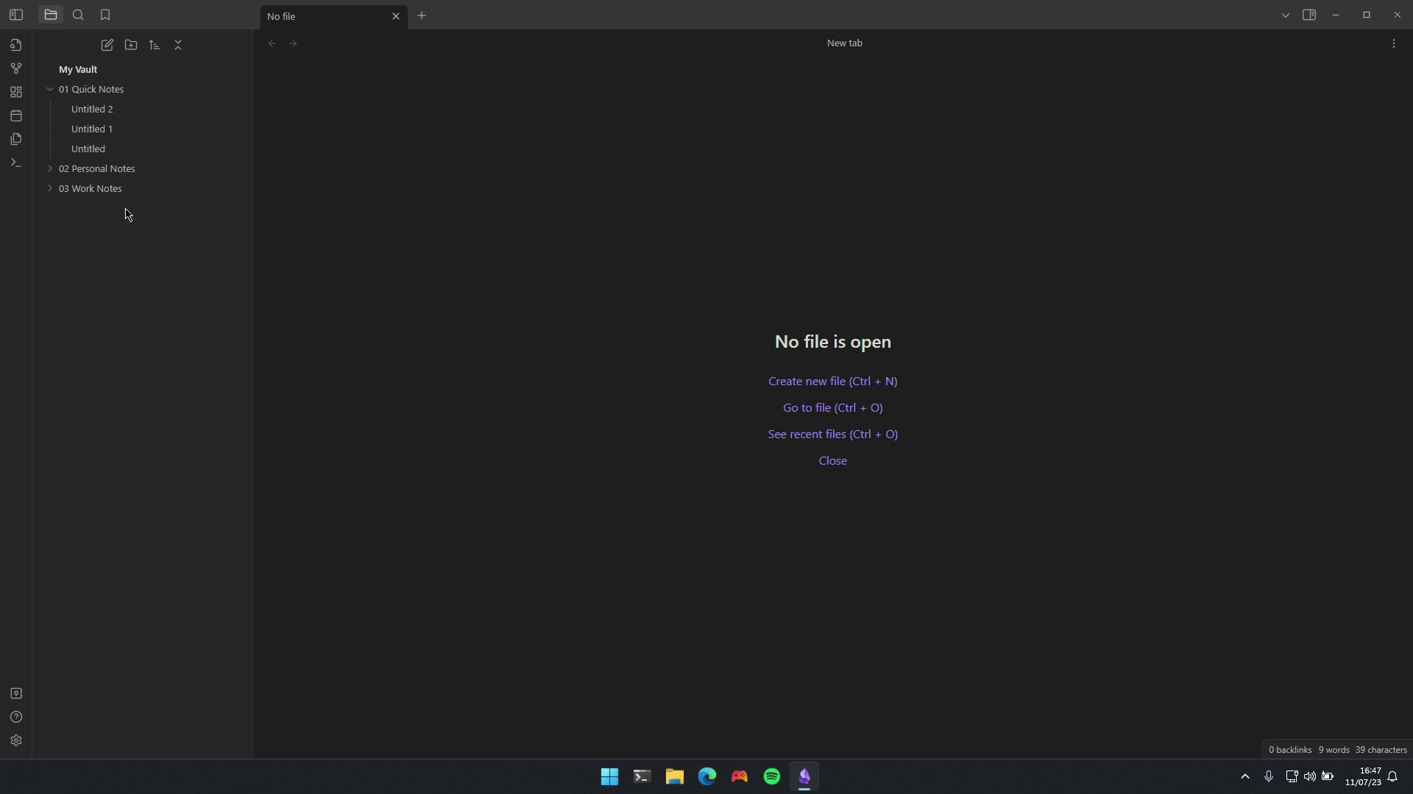The width and height of the screenshot is (1413, 794).
Task: Collapse all folders in the explorer
Action: coord(178,45)
